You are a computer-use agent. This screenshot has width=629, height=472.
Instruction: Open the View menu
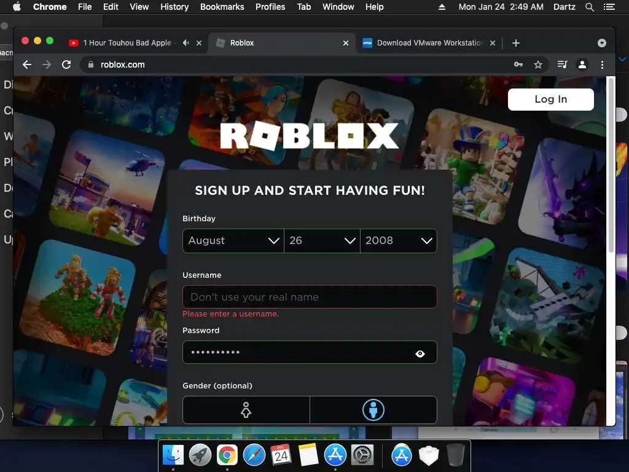coord(139,7)
